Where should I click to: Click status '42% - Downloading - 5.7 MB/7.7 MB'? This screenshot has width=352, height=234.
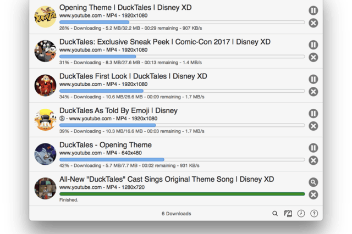(129, 165)
